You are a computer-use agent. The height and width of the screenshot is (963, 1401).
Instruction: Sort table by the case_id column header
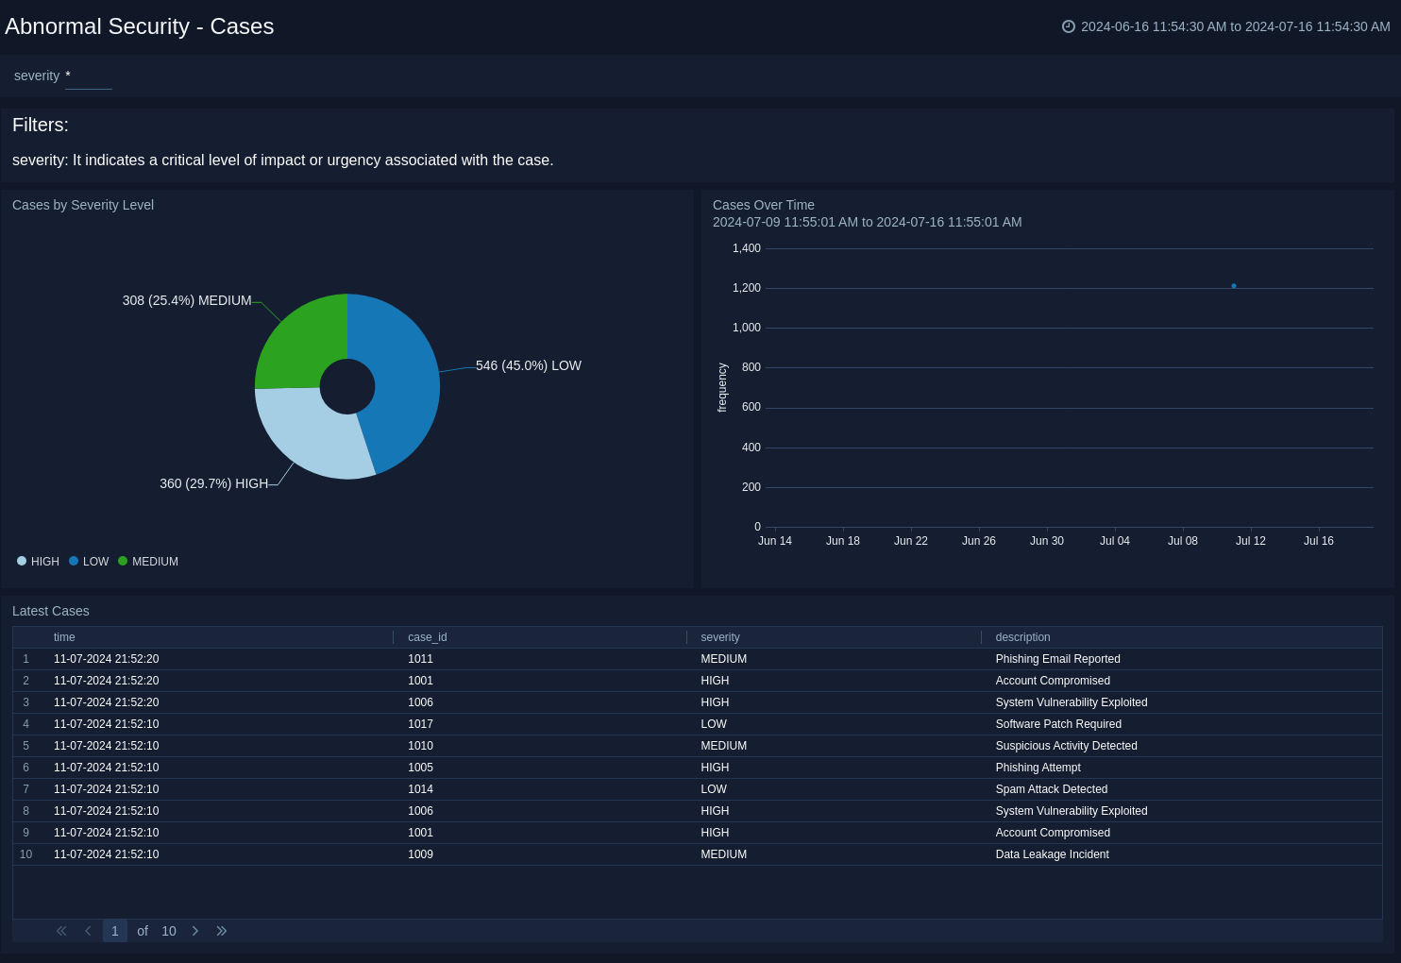coord(428,637)
